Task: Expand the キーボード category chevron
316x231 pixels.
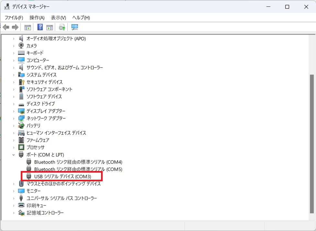Action: (14, 53)
